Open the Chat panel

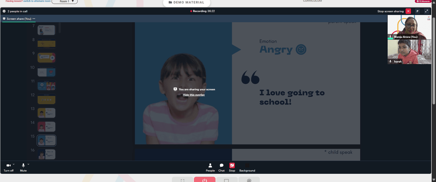pos(221,167)
